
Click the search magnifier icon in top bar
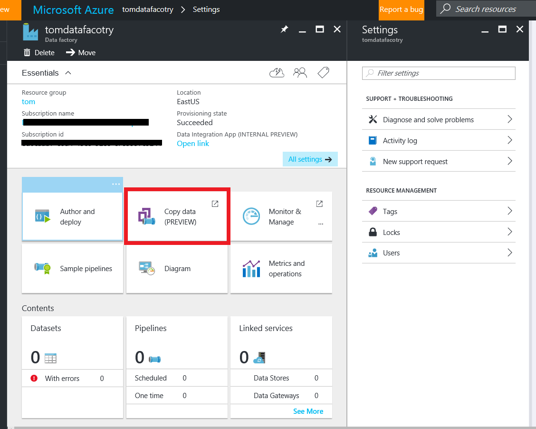[445, 9]
